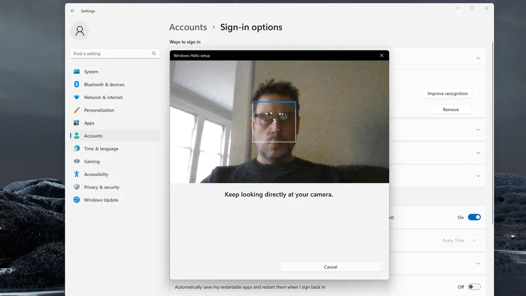526x296 pixels.
Task: Open the Every Time dropdown
Action: (459, 240)
